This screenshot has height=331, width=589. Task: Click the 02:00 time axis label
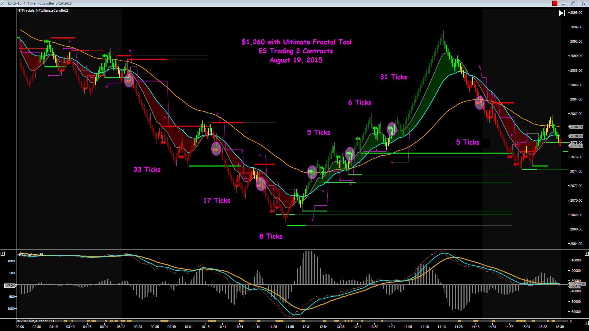[20, 327]
